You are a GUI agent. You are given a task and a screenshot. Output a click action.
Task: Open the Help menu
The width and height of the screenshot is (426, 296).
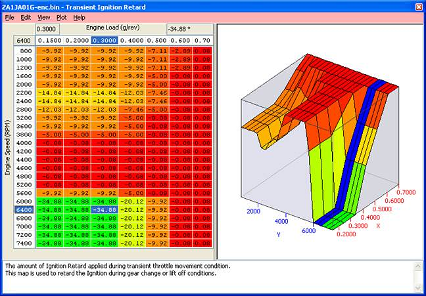[x=79, y=17]
